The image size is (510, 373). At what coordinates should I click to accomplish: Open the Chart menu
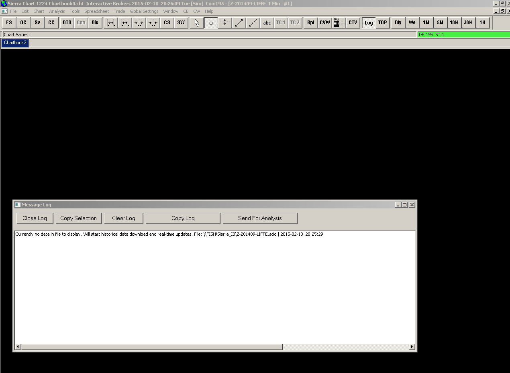tap(39, 11)
